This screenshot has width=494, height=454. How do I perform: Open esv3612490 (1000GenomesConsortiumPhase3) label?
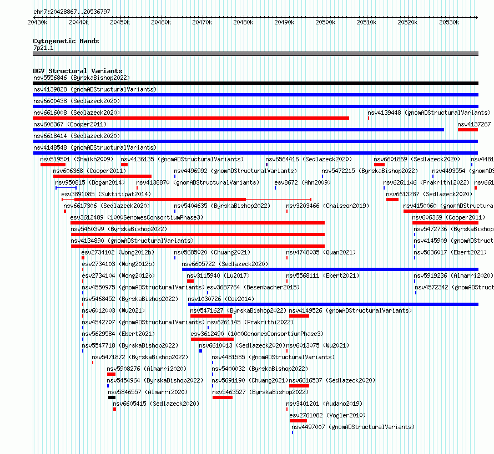tap(257, 334)
